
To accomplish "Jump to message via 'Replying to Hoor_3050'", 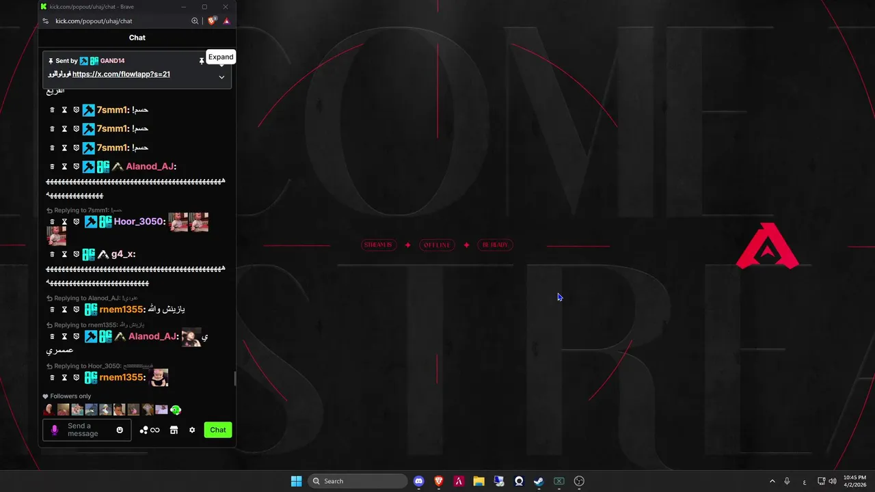I will click(100, 366).
